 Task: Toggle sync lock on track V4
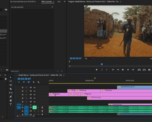[31, 98]
